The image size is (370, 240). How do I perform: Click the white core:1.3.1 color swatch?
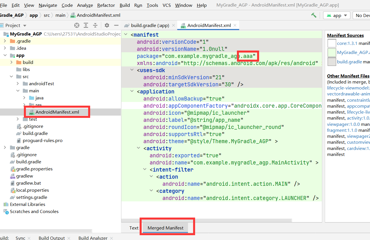[x=332, y=43]
